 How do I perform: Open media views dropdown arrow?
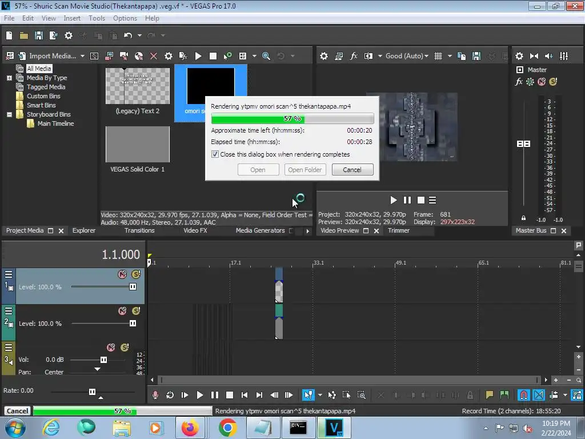(x=254, y=56)
